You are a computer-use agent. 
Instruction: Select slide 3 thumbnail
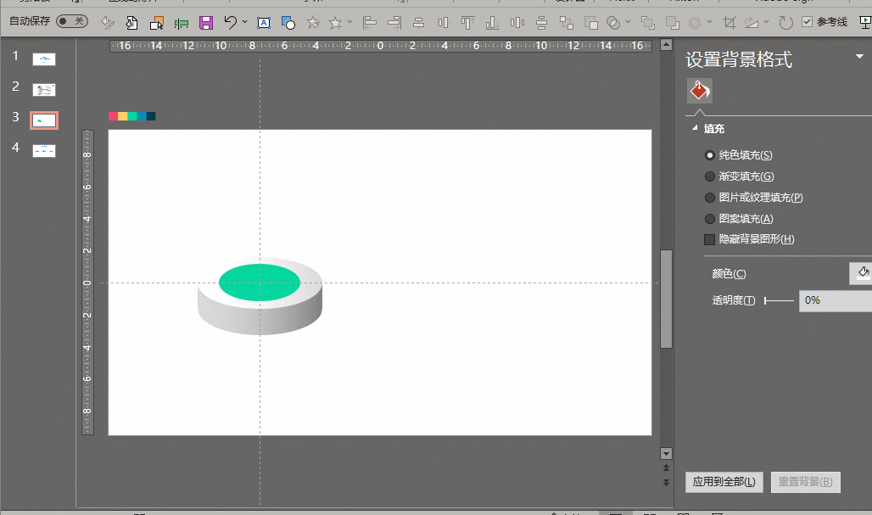[x=44, y=120]
